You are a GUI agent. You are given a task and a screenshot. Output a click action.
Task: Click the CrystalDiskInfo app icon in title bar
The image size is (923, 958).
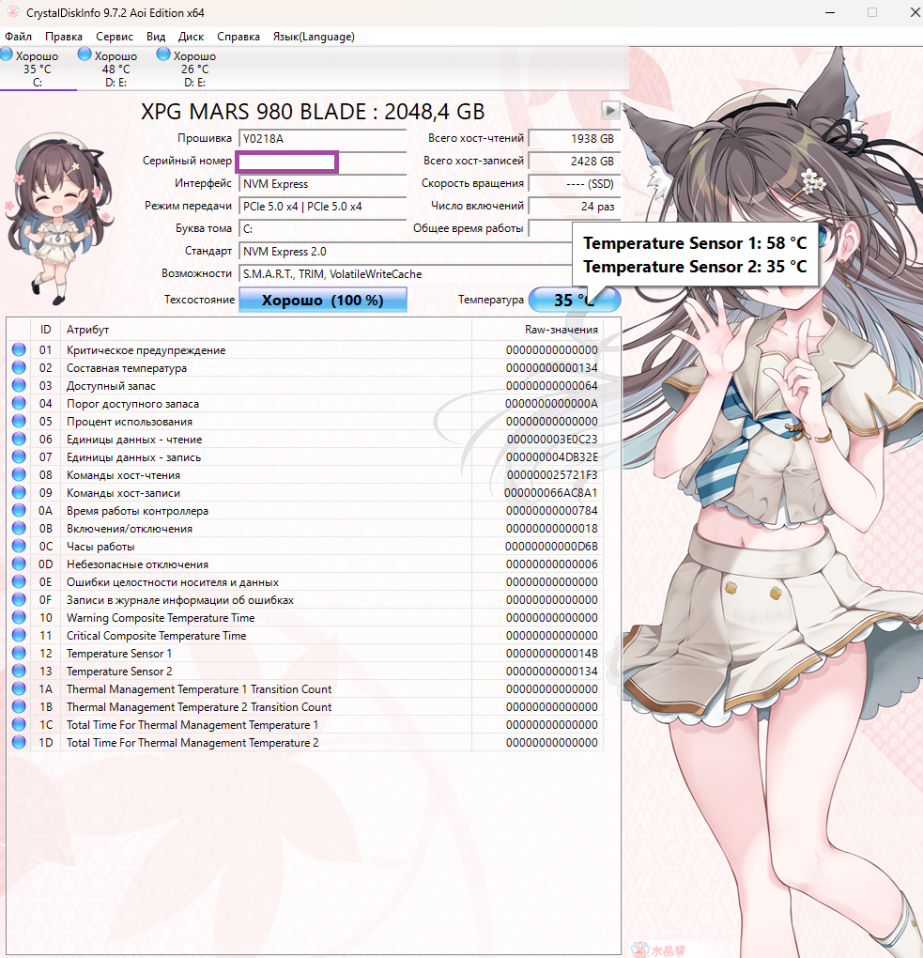coord(12,12)
